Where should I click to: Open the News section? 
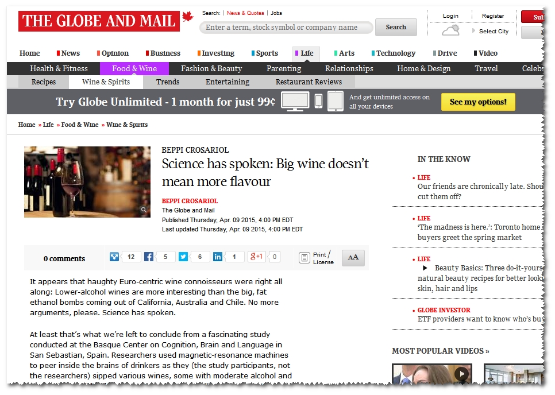pyautogui.click(x=68, y=53)
